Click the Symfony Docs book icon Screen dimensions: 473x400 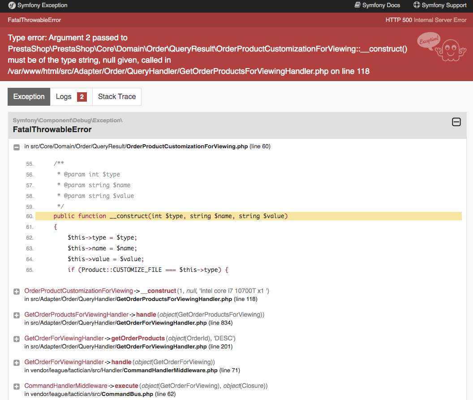point(357,5)
